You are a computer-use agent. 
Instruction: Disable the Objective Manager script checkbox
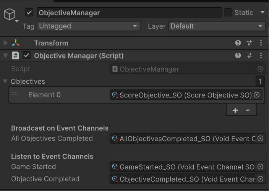point(27,55)
